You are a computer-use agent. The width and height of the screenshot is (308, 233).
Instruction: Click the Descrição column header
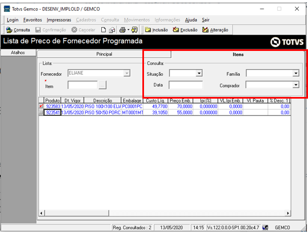click(x=102, y=100)
